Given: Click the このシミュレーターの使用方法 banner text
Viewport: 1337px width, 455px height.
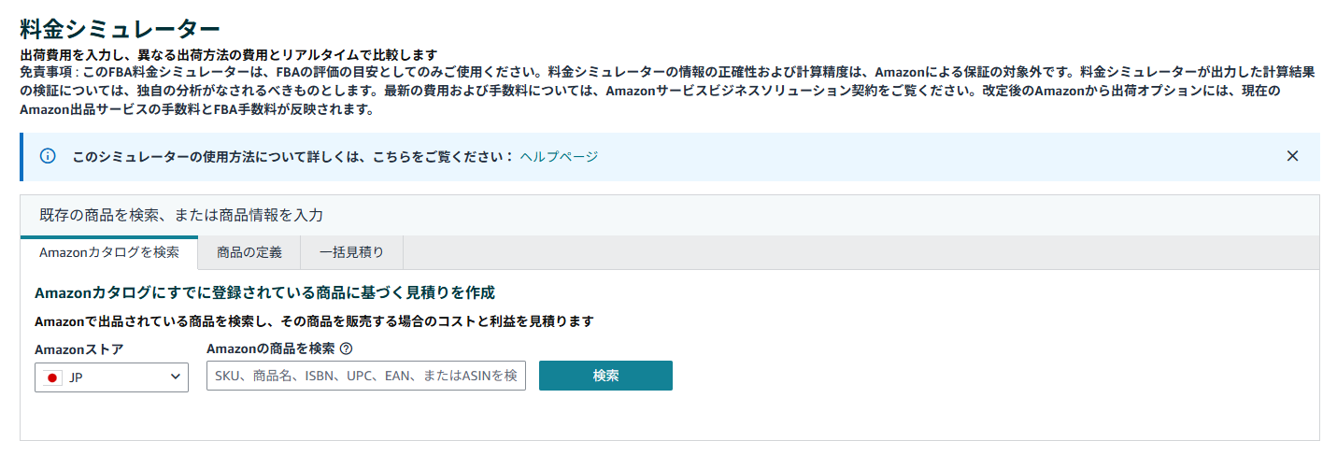Looking at the screenshot, I should point(292,156).
